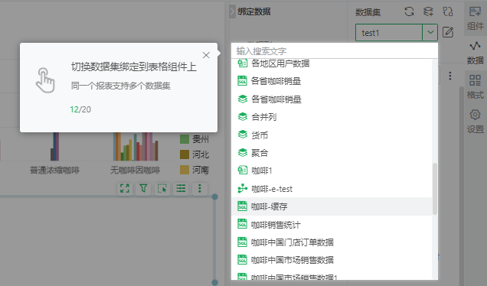This screenshot has height=286, width=487.
Task: Click the chart list view icon
Action: [x=181, y=188]
